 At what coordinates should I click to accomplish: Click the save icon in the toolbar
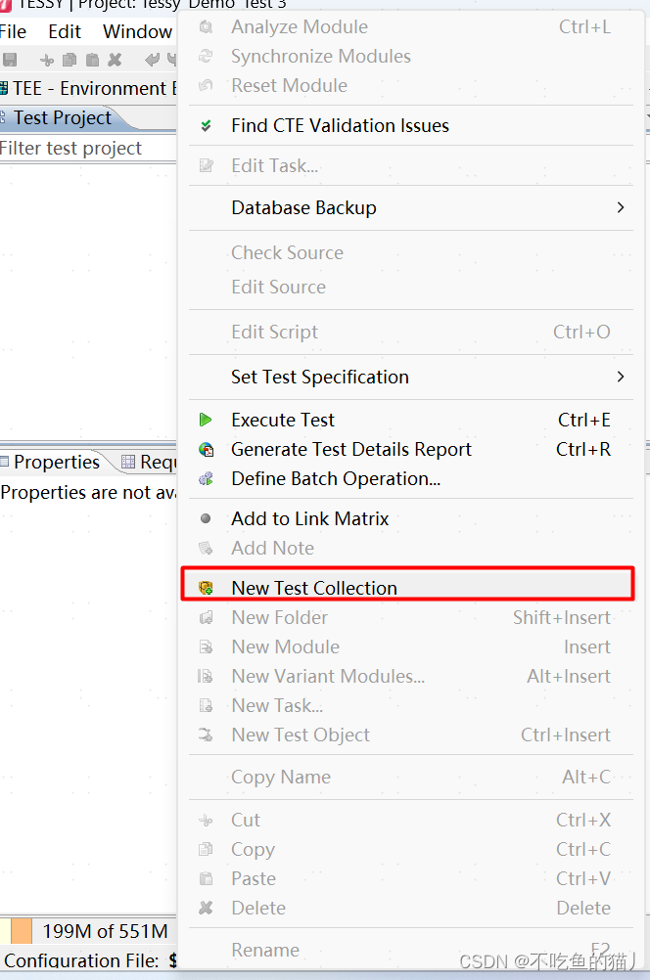10,60
